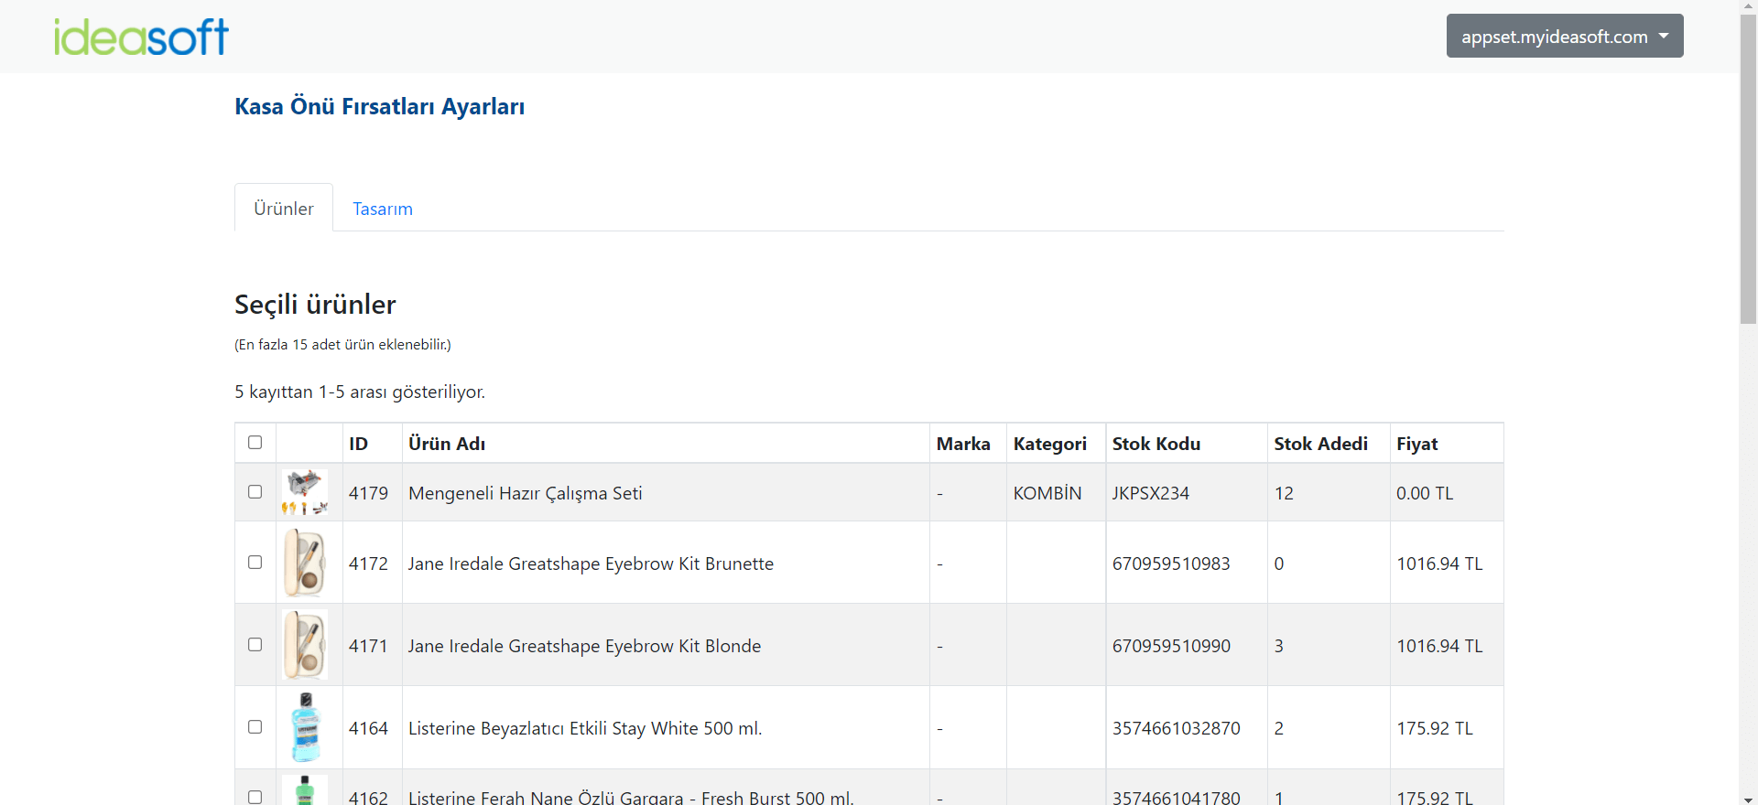Tick the Listerine Stay White row checkbox

255,727
